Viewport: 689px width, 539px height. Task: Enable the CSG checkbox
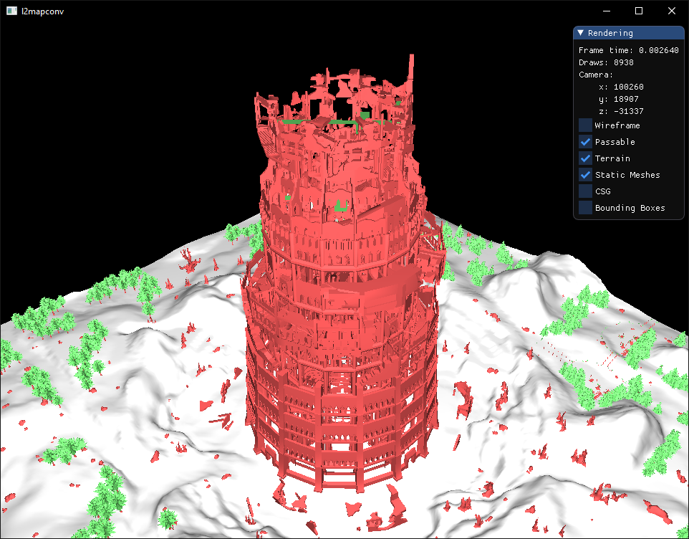585,191
